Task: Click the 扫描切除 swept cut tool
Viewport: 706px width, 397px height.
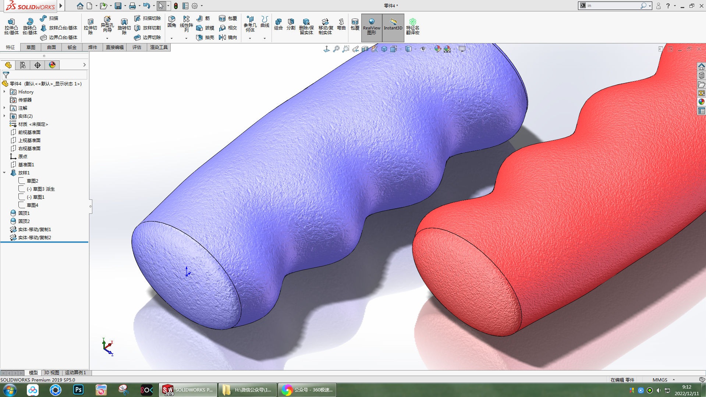Action: click(148, 18)
